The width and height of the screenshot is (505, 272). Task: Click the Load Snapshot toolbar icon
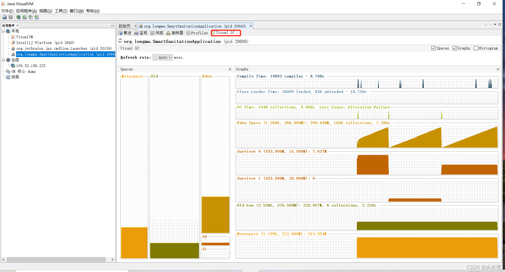(x=5, y=17)
